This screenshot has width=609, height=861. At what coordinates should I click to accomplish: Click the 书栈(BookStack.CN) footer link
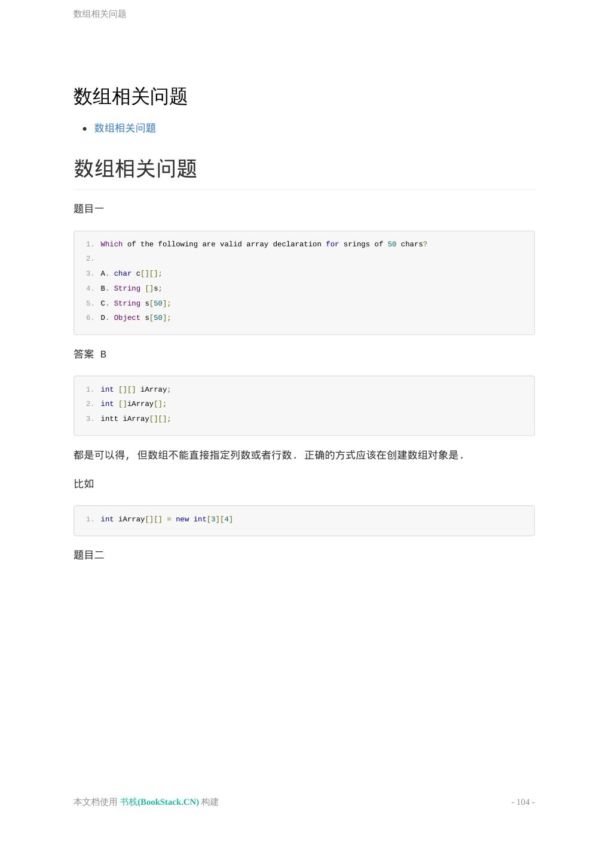click(x=160, y=802)
